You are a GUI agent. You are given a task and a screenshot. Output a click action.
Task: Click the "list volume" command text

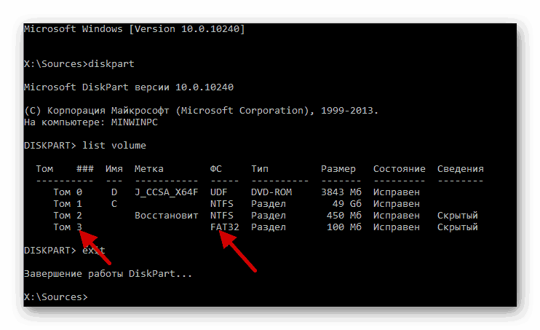tap(114, 146)
